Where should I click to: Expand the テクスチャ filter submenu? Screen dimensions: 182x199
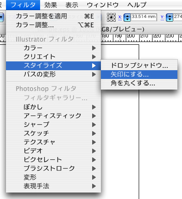(53, 142)
